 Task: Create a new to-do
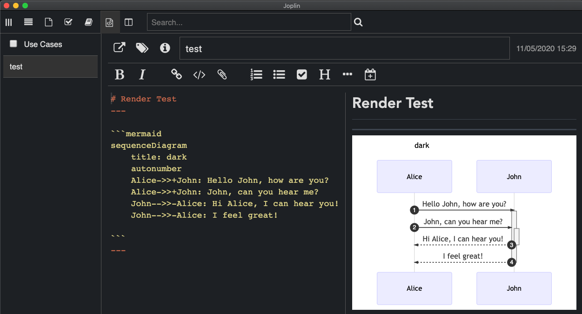click(x=68, y=22)
